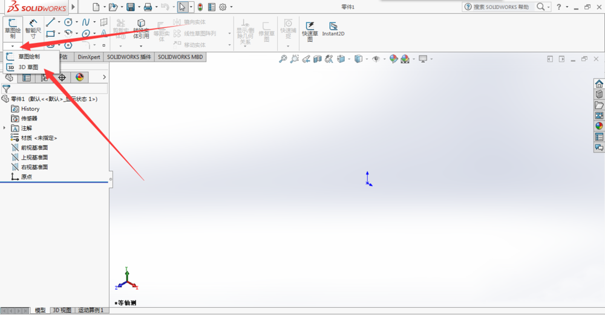
Task: Expand the Circle tool dropdown arrow
Action: coord(76,22)
